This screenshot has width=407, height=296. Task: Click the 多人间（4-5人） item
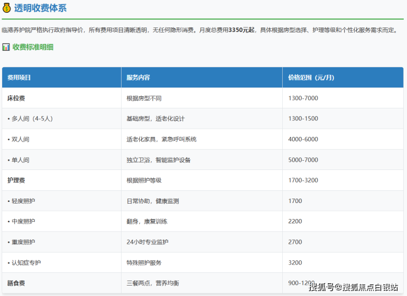pos(30,118)
